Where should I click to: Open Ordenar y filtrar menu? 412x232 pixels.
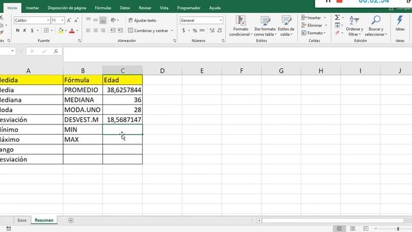click(x=355, y=26)
